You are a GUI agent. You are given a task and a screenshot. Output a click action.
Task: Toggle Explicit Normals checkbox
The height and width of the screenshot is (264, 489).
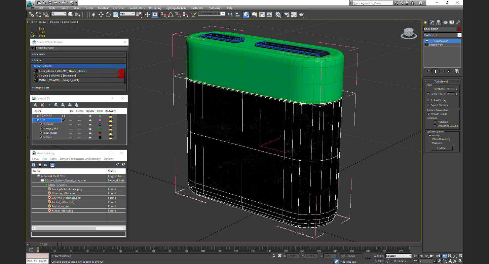pos(429,105)
